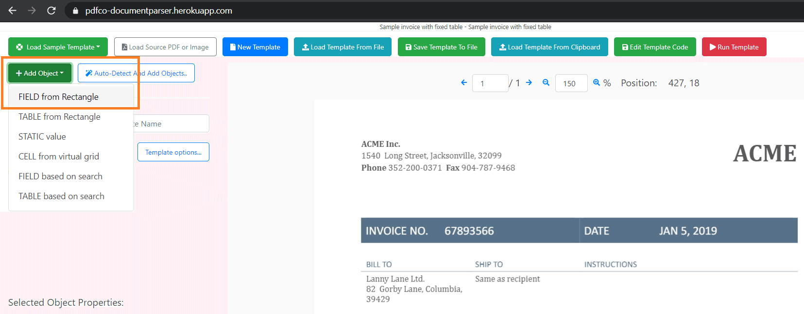
Task: Click the browser forward arrow
Action: pyautogui.click(x=32, y=10)
